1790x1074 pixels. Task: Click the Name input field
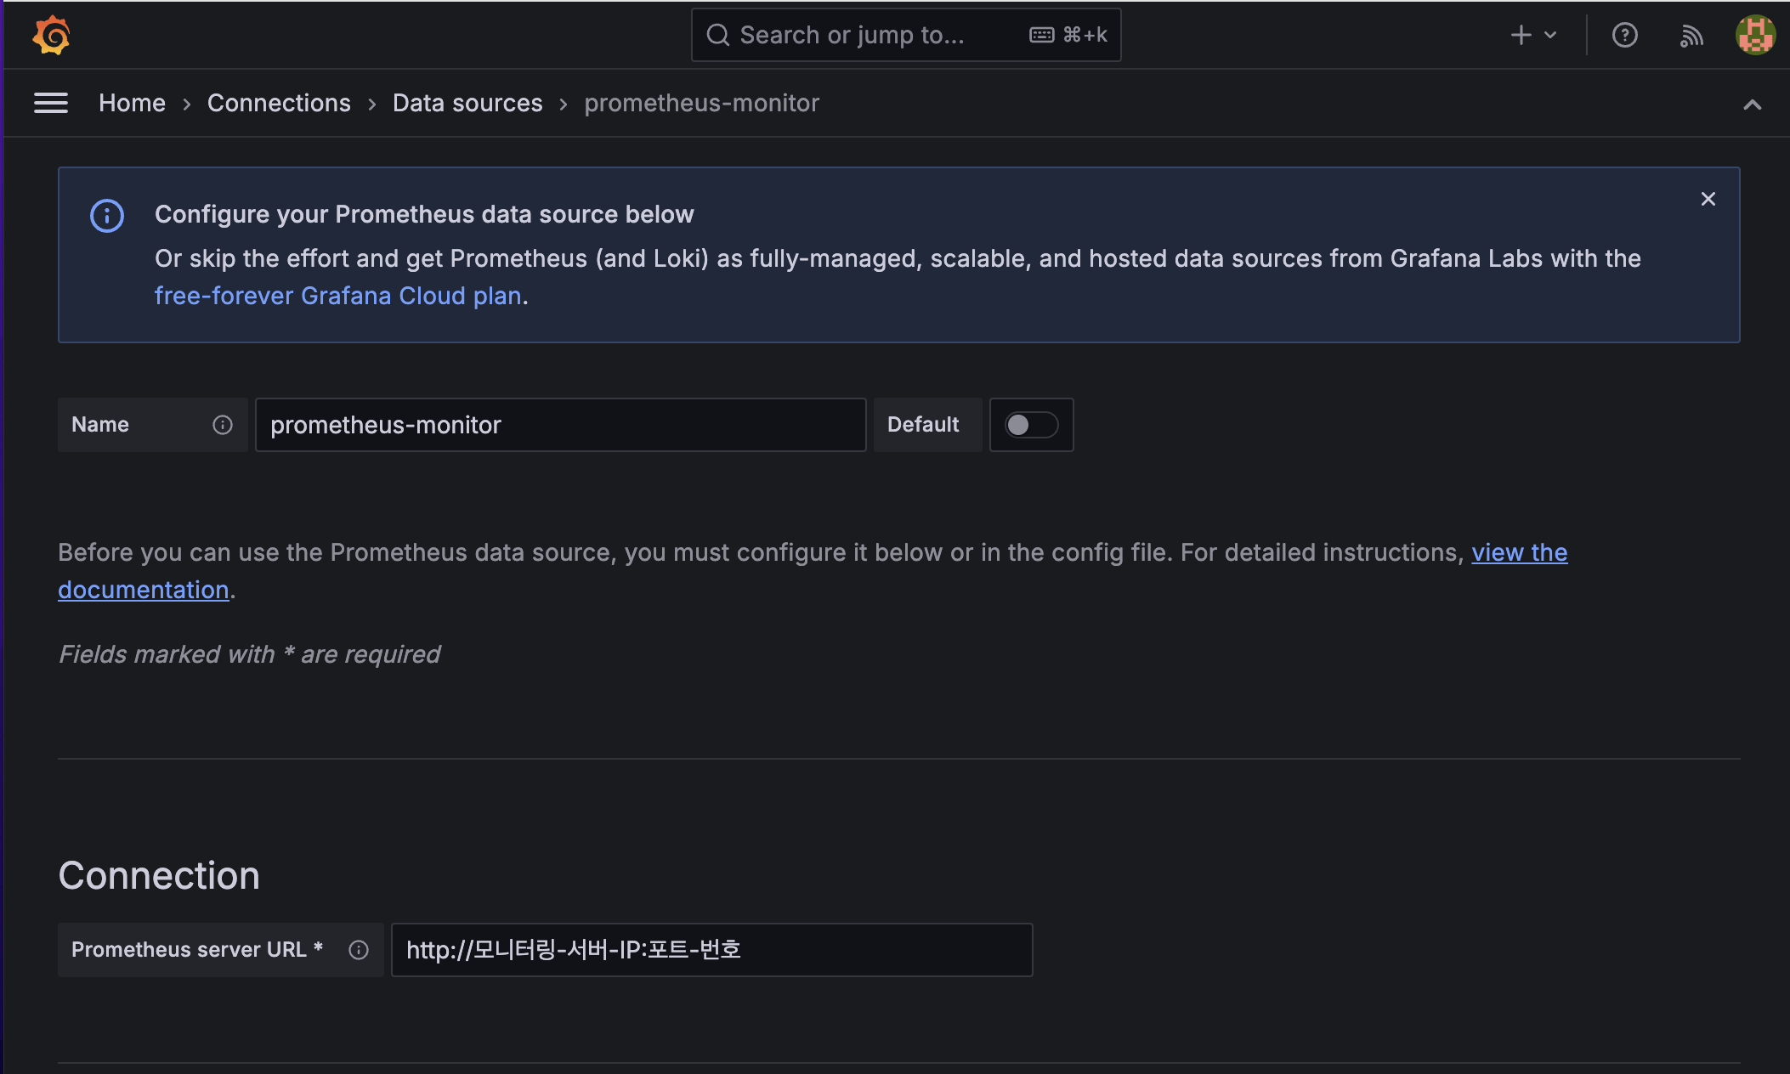(x=560, y=425)
